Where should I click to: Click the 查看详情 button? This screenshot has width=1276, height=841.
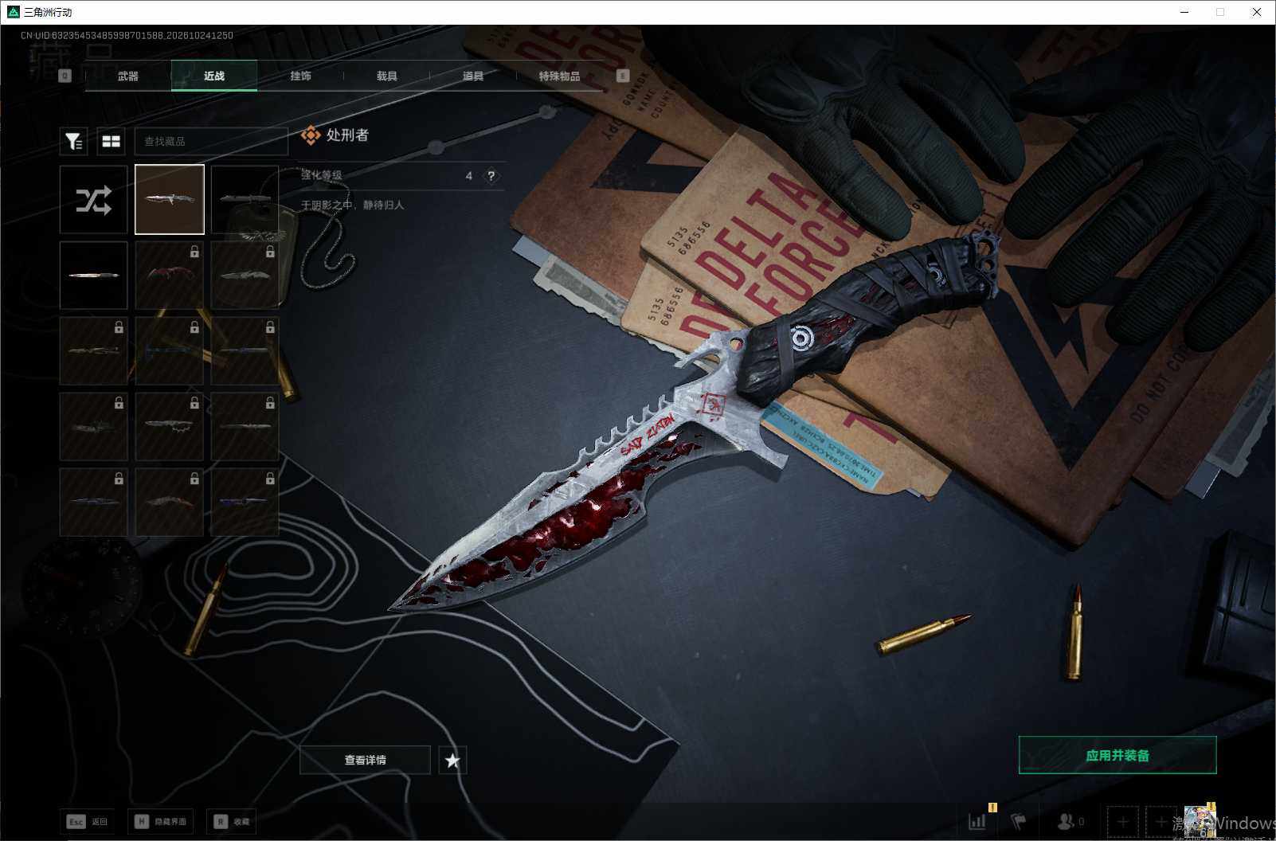click(365, 760)
